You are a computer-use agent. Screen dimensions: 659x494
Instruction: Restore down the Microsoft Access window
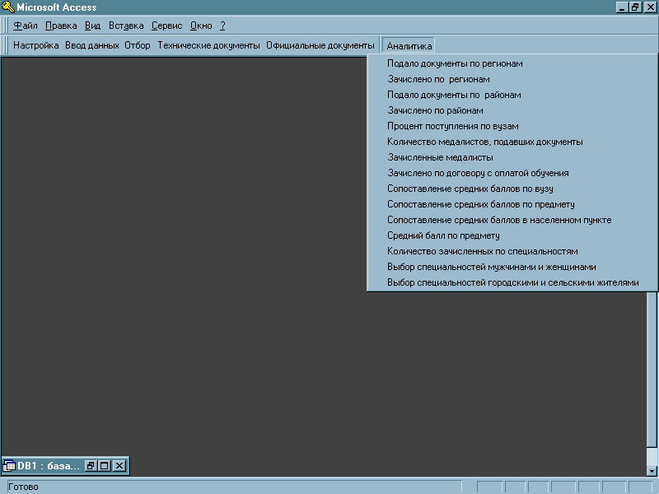(x=635, y=7)
